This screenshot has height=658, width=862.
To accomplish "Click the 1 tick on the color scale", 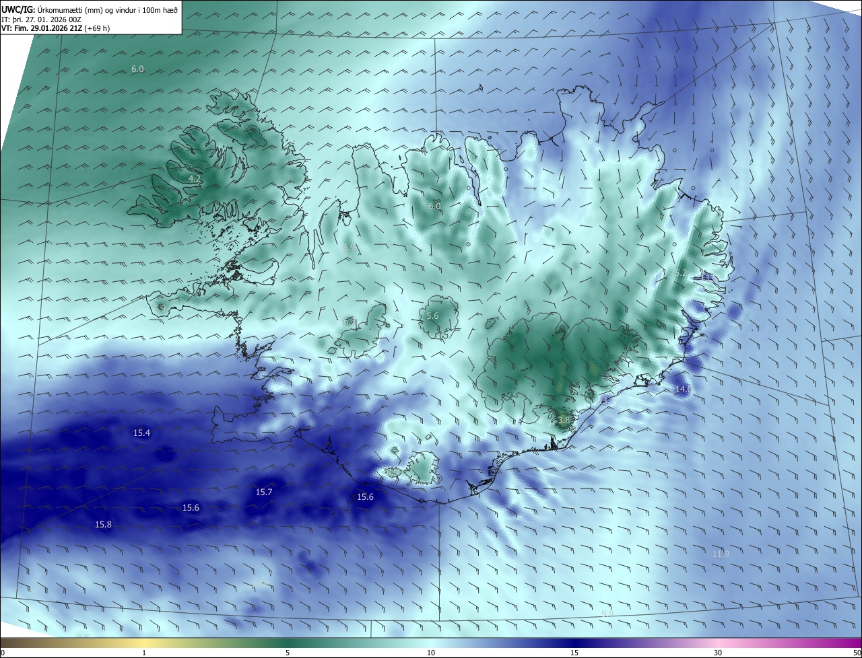I will 144,653.
